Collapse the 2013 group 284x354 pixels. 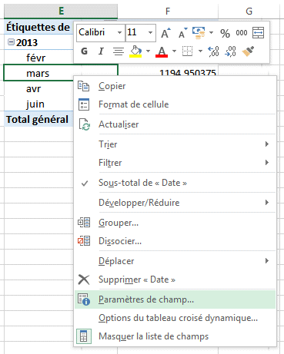[x=11, y=42]
